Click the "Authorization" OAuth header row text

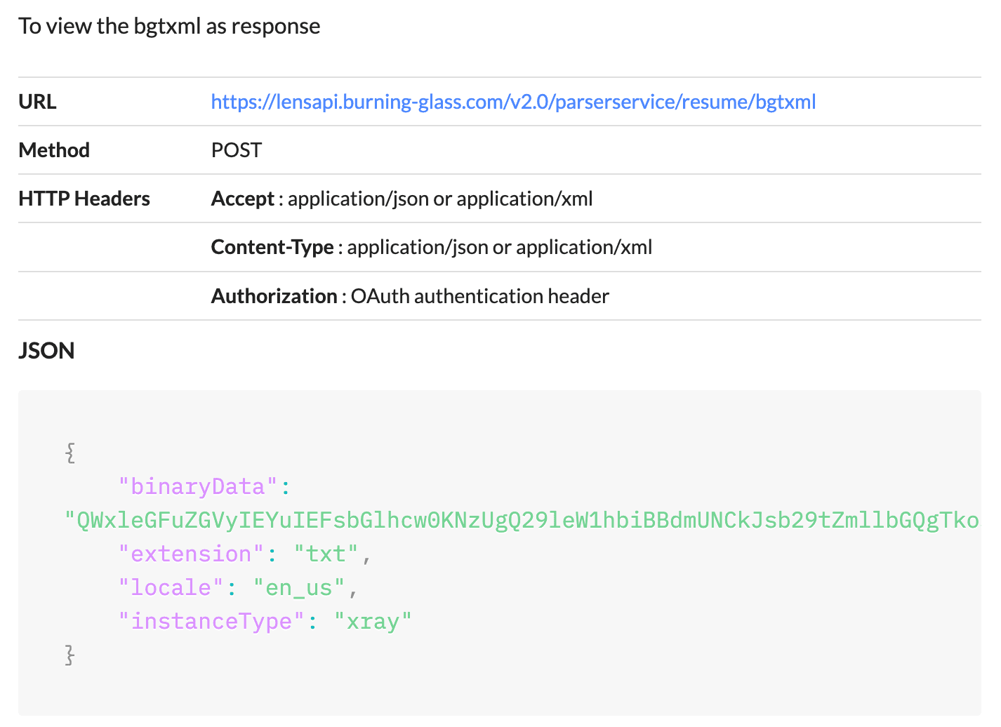tap(410, 296)
